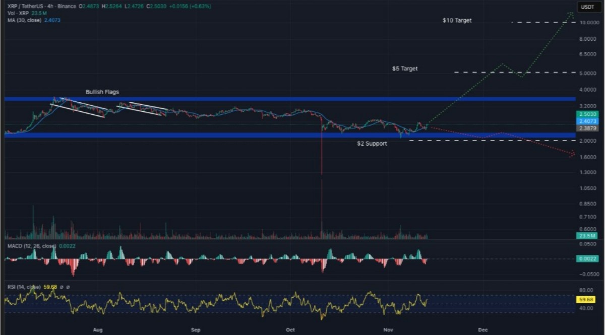605x335 pixels.
Task: Click the second ø symbol beside the RSI value
Action: click(68, 287)
